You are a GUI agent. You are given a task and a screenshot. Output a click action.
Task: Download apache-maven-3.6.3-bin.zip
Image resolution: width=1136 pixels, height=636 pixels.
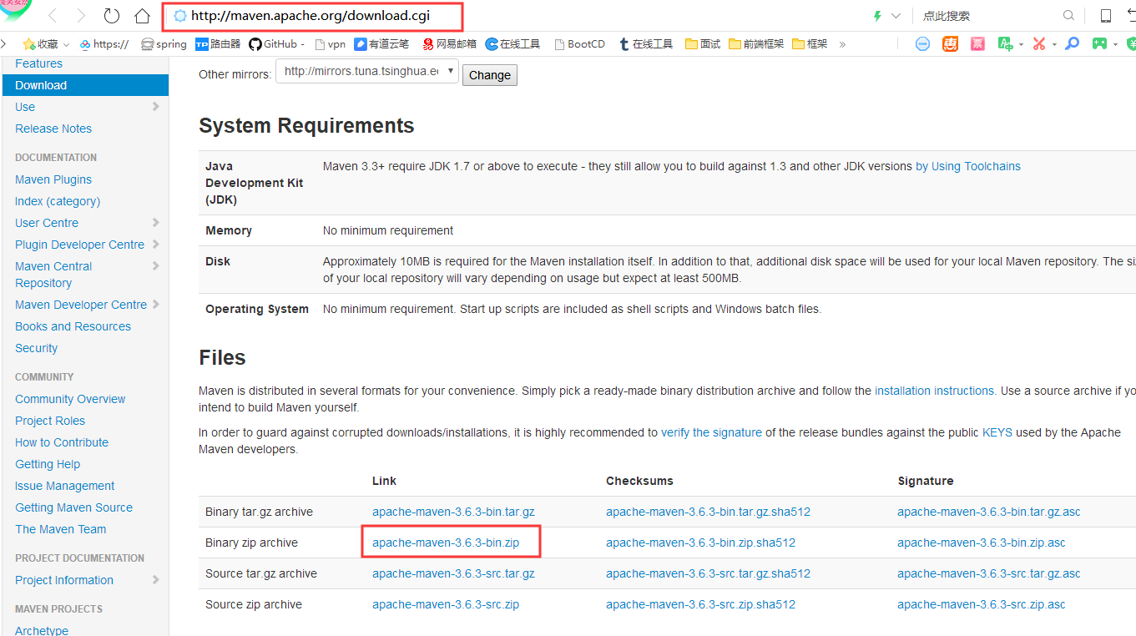pyautogui.click(x=446, y=543)
